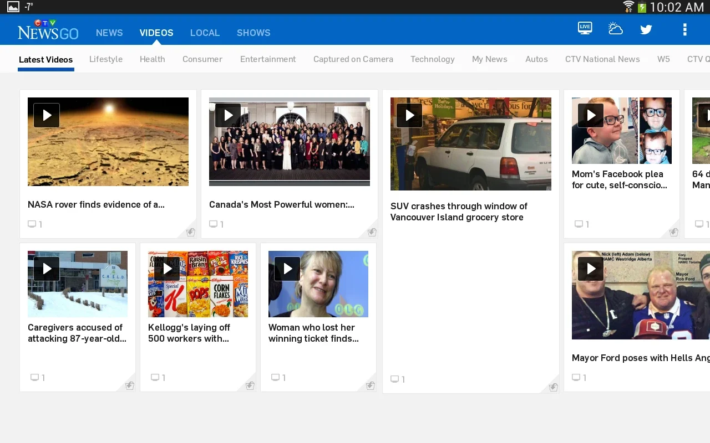Video count icon on SUV crashes card
Viewport: 710px width, 443px height.
(x=395, y=379)
